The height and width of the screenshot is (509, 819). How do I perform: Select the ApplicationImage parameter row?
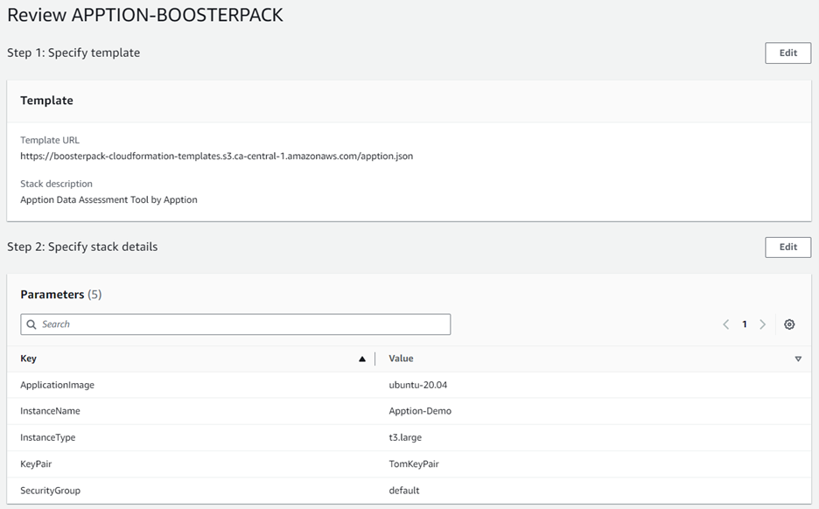[57, 385]
